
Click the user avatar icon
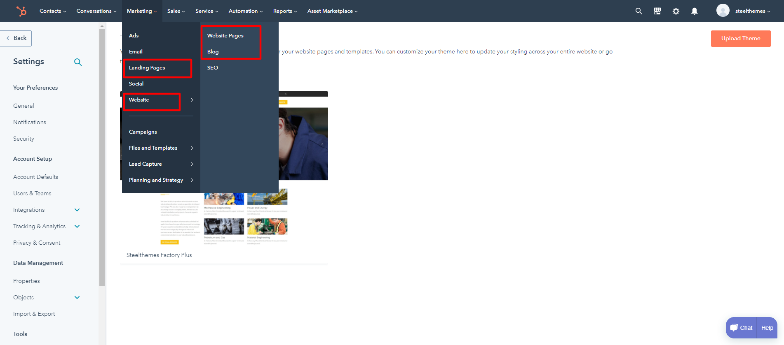[x=723, y=11]
